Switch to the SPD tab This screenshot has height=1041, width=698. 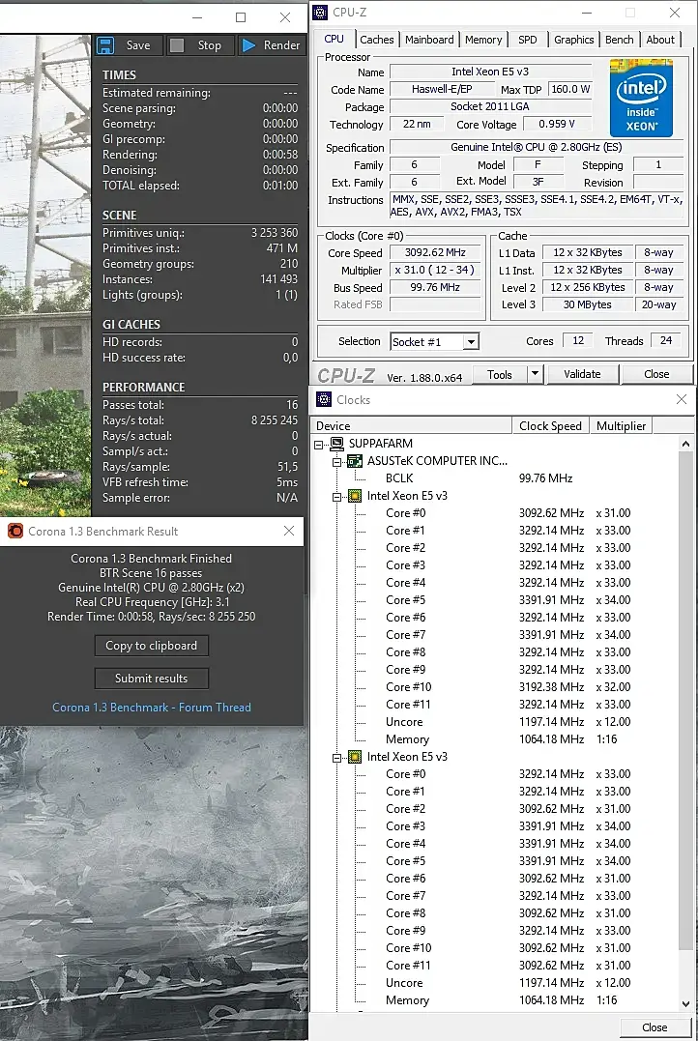tap(528, 40)
